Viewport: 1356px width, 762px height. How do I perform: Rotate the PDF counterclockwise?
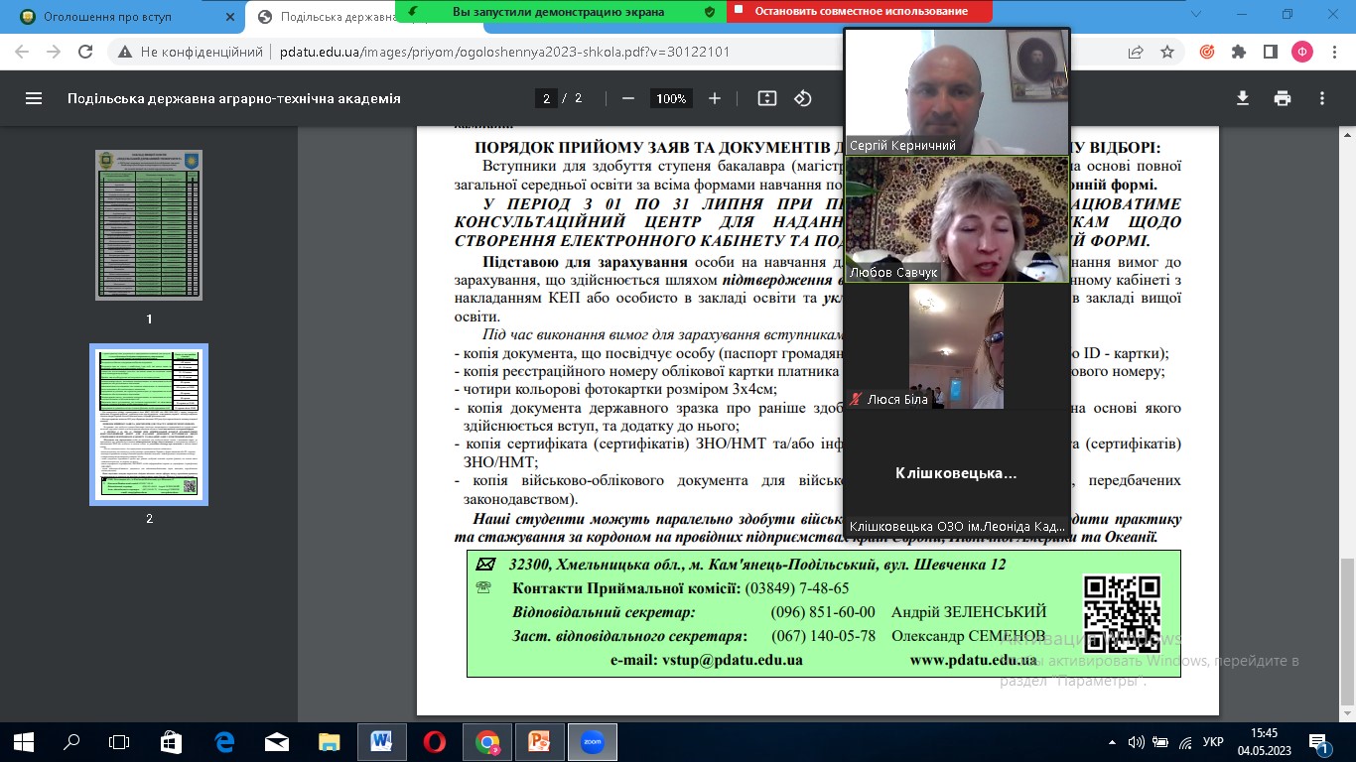coord(803,98)
